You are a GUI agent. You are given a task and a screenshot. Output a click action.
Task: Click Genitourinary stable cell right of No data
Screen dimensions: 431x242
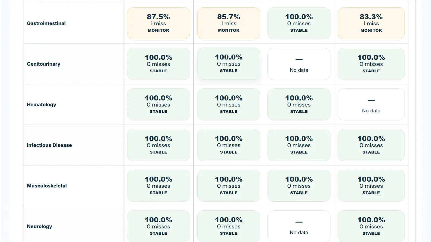point(371,64)
